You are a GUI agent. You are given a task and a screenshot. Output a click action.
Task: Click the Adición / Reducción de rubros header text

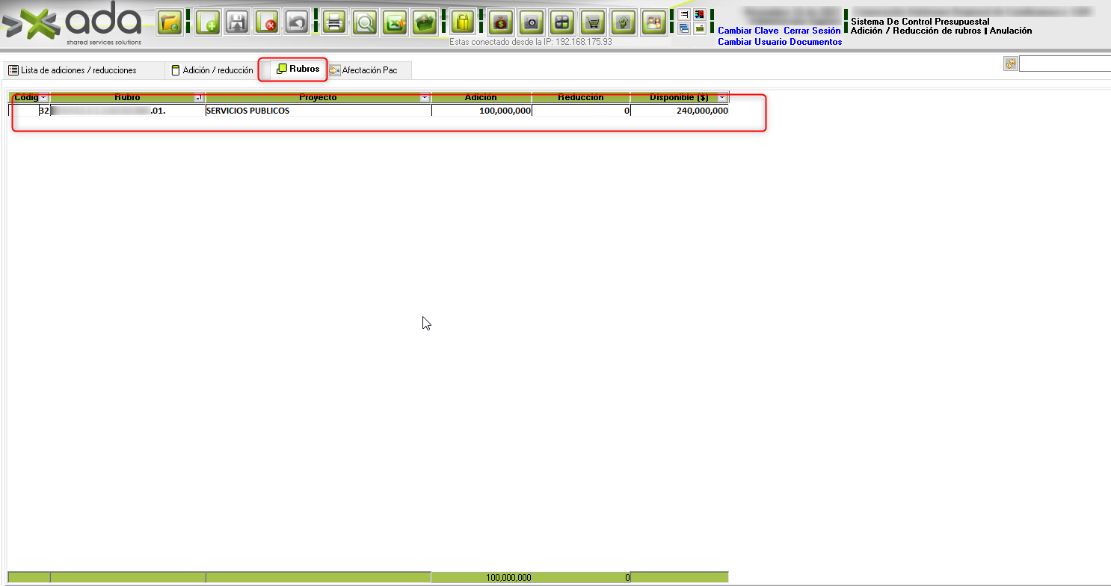click(x=916, y=31)
